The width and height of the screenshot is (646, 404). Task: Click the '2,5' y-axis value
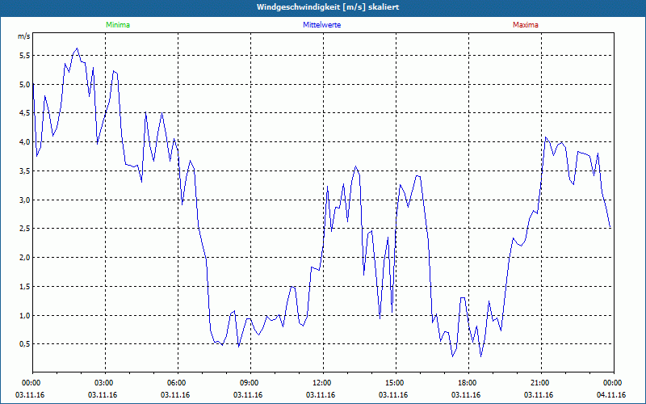25,229
